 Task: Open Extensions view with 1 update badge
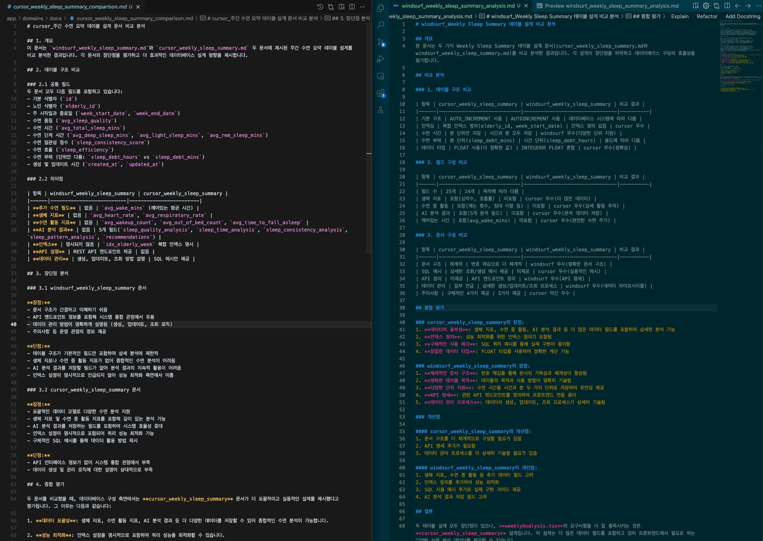point(380,93)
